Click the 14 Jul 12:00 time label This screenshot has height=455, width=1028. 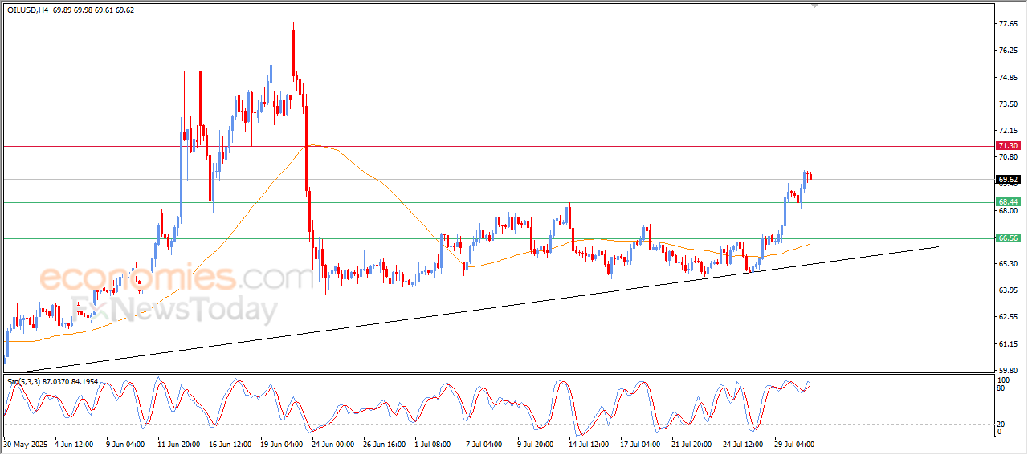tap(590, 443)
